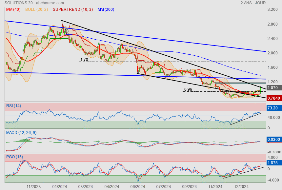Select the MM (200) legend label
The image size is (282, 190).
point(106,9)
